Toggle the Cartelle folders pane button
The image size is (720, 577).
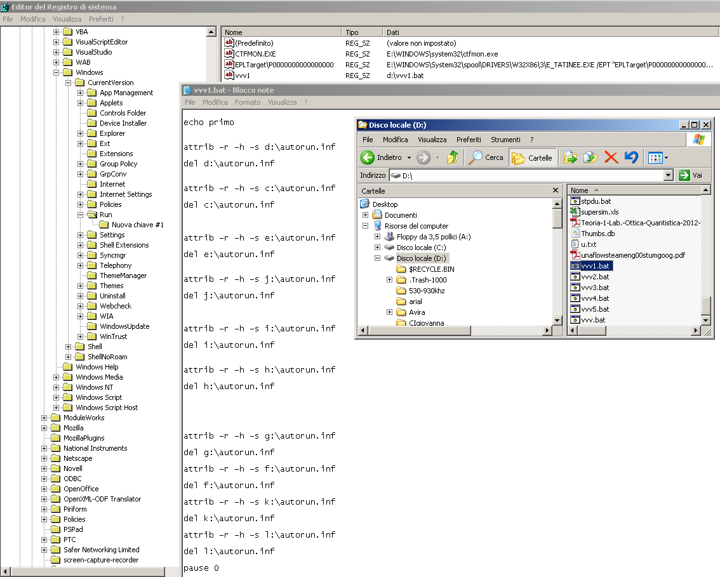pyautogui.click(x=532, y=157)
